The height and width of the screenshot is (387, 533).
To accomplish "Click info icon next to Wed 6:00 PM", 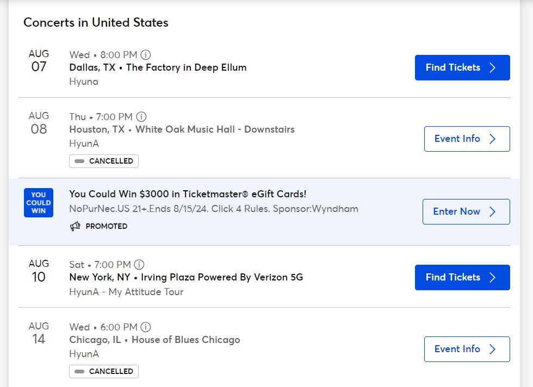I will coord(146,327).
